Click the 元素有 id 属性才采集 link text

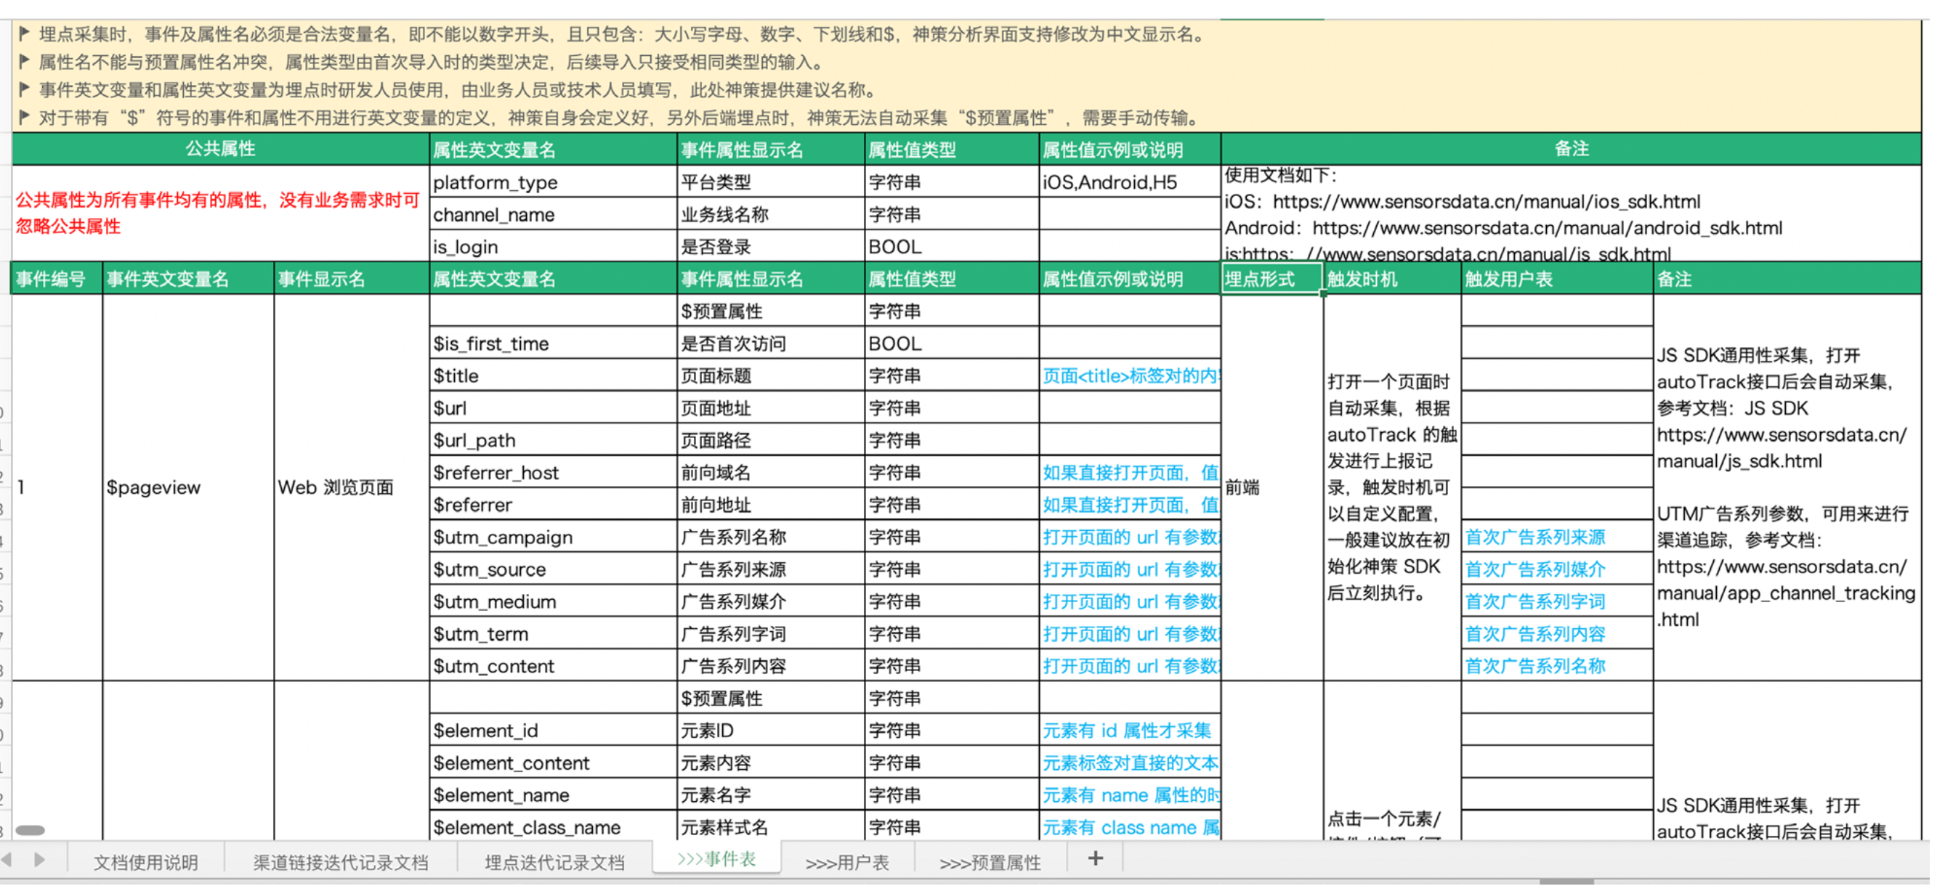click(1126, 731)
